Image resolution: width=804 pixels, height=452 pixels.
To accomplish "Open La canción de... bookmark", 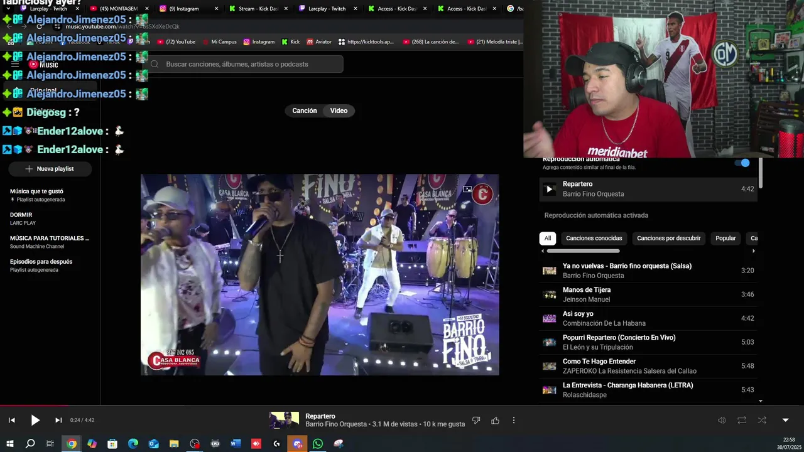I will pos(431,42).
